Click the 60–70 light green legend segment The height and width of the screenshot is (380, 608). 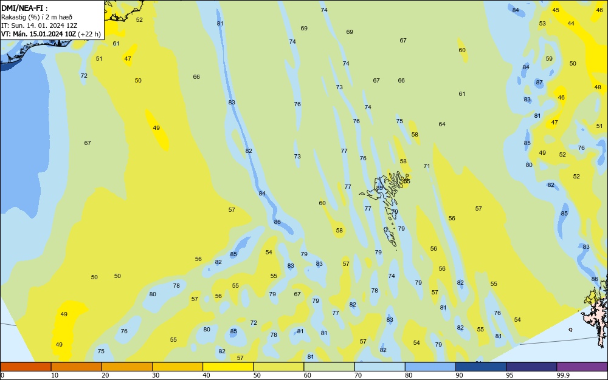329,367
